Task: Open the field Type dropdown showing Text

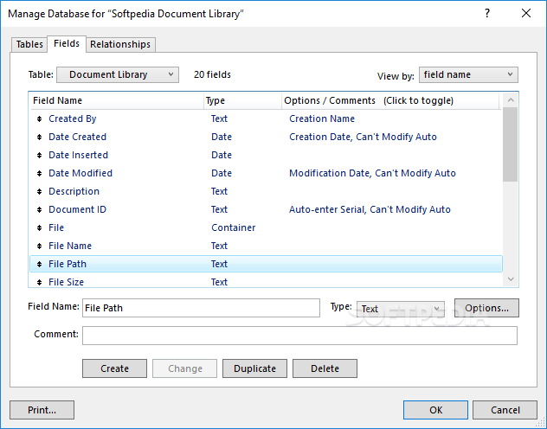Action: (401, 309)
